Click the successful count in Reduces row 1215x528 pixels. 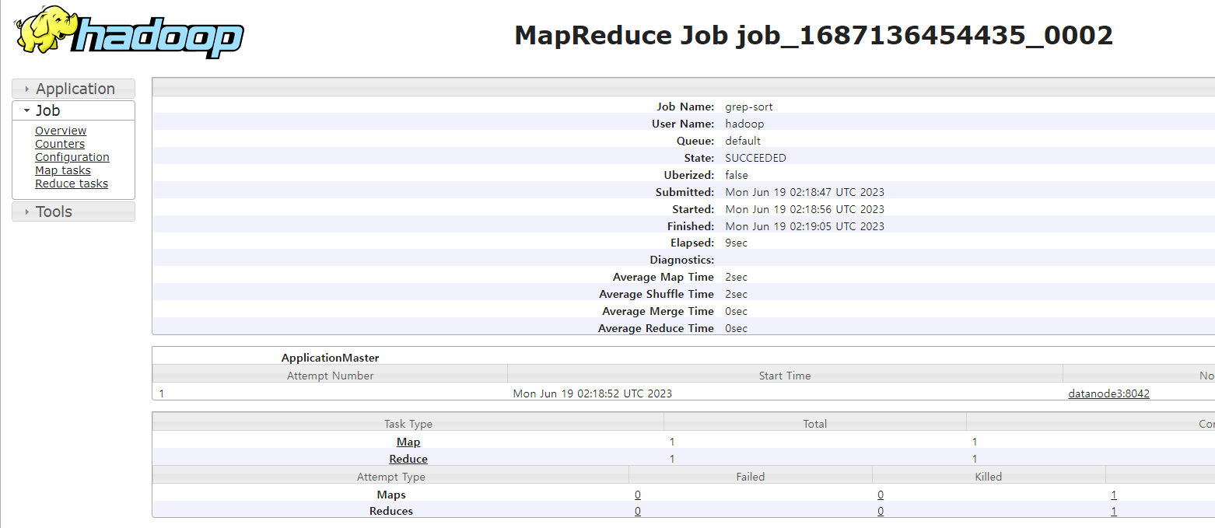1114,511
